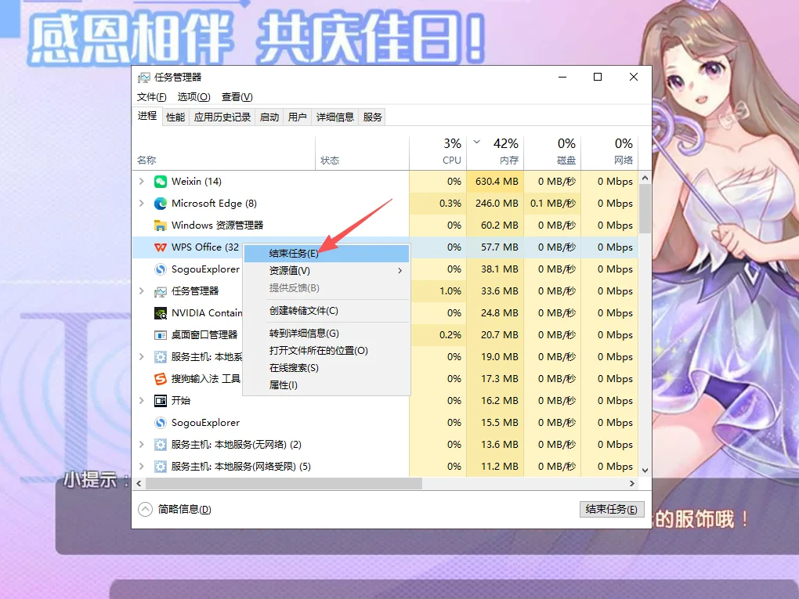Select the Windows 资源管理器 process name
Image resolution: width=799 pixels, height=599 pixels.
(x=217, y=226)
